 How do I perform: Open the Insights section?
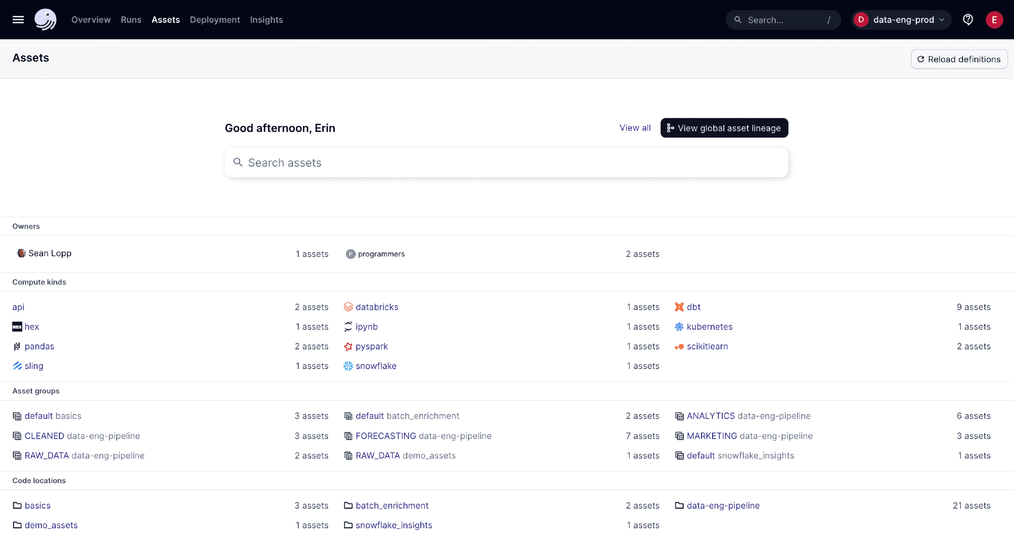click(x=266, y=20)
